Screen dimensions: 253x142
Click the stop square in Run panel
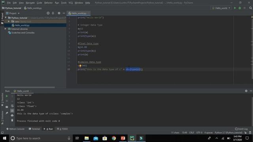tap(7, 101)
